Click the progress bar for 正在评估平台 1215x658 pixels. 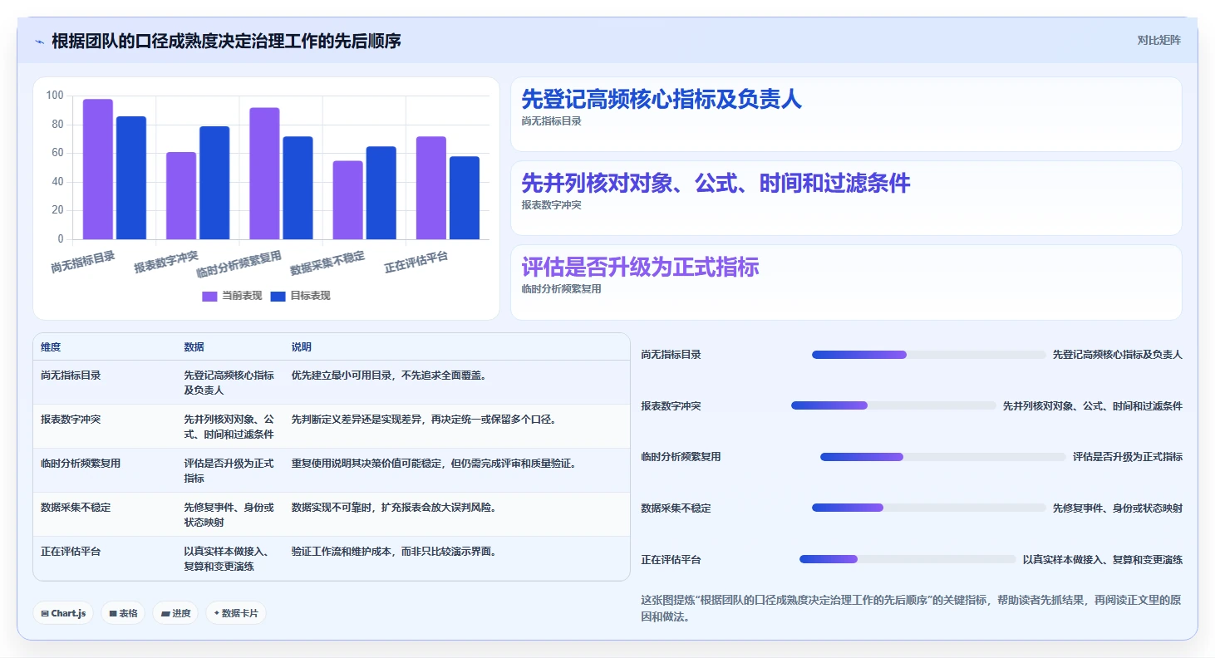point(908,559)
